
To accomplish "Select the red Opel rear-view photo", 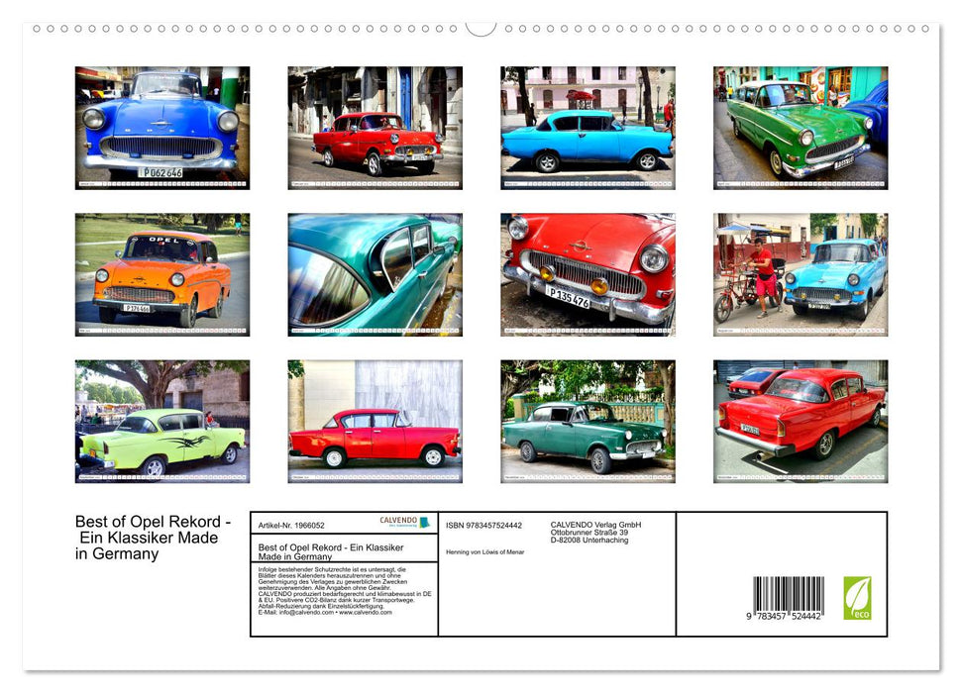I will (800, 421).
